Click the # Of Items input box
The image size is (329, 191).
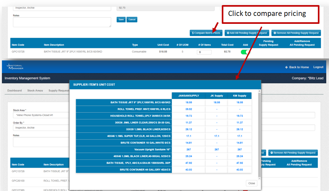pos(204,52)
